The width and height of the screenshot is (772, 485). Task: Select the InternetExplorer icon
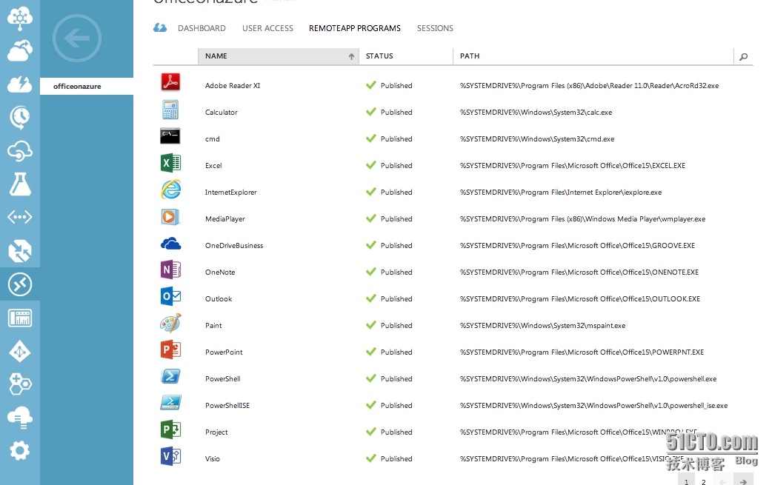click(x=170, y=190)
